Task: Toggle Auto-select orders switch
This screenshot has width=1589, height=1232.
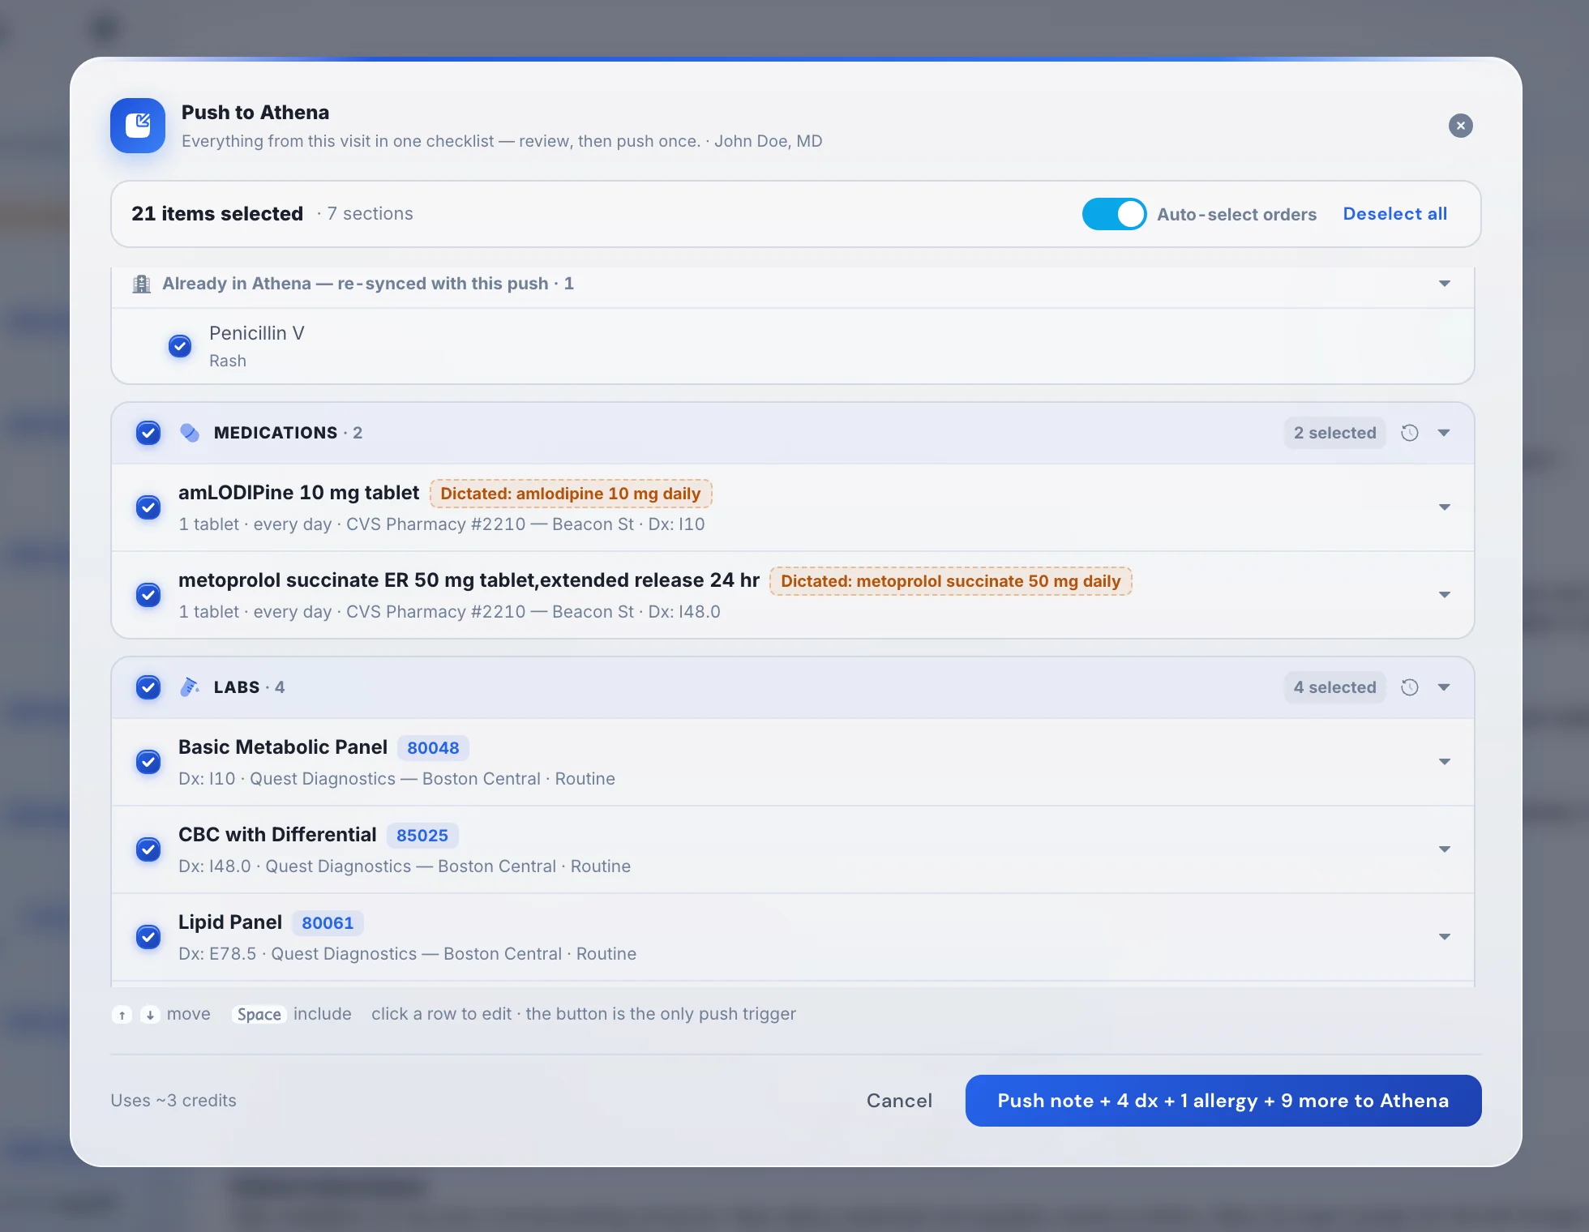Action: point(1114,214)
